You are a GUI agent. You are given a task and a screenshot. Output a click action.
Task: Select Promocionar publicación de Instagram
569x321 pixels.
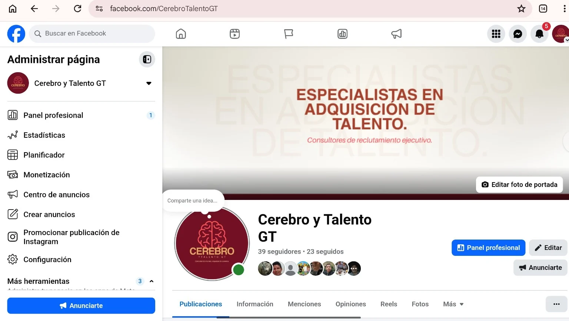point(81,237)
